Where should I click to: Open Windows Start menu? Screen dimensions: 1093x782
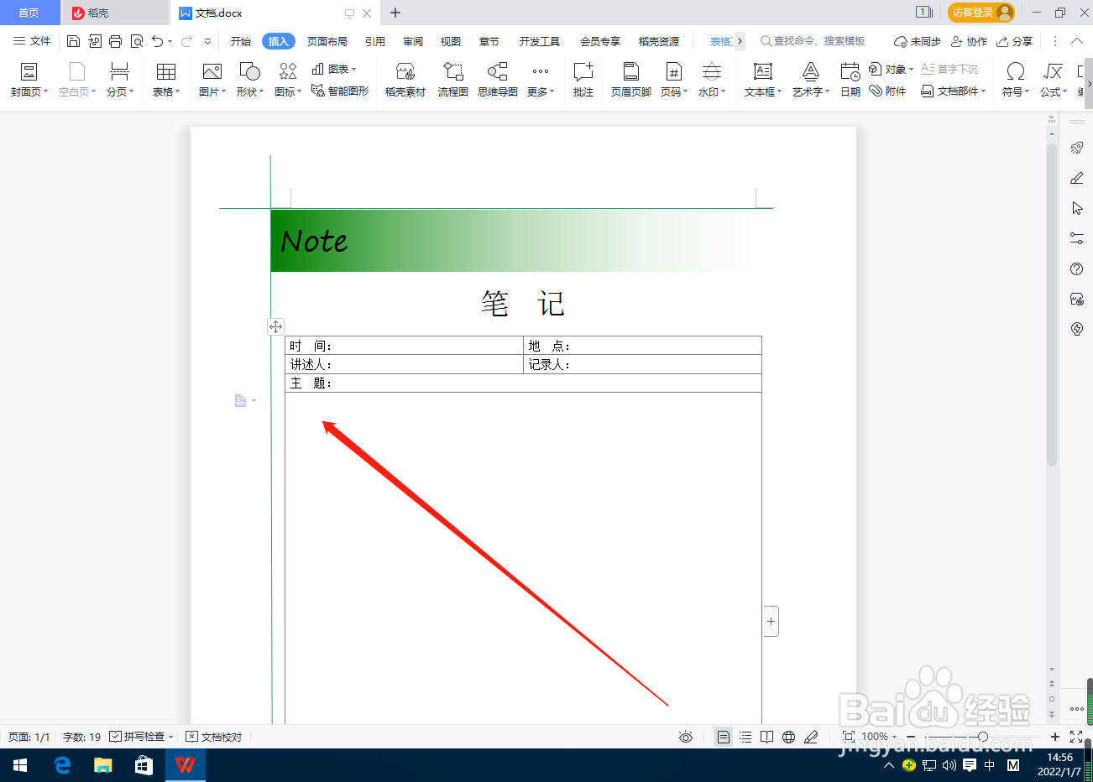click(20, 765)
